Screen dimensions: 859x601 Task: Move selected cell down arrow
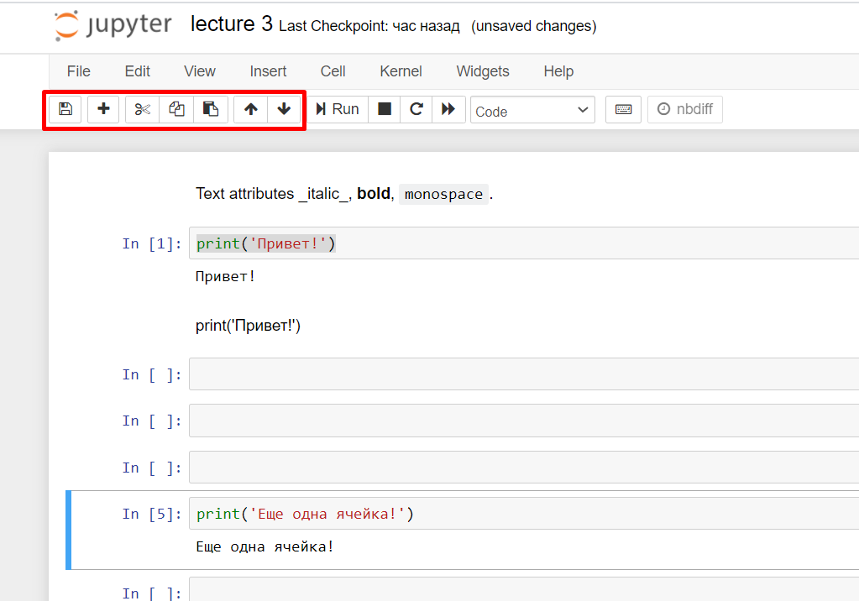coord(284,109)
